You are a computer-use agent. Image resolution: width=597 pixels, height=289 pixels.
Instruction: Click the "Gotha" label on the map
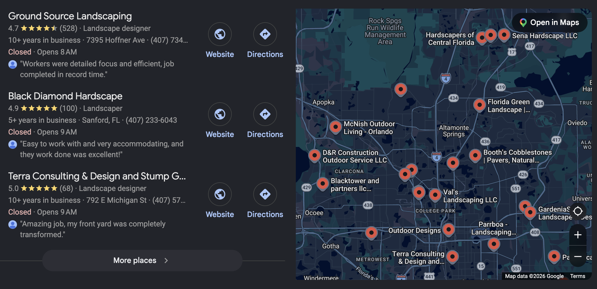331,246
